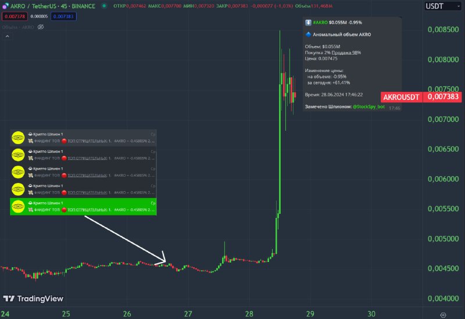Click the avatar in the green highlighted chat row
Viewport: 465px width, 319px height.
coord(18,206)
